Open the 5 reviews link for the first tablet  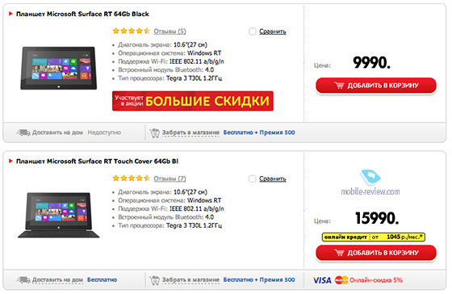pyautogui.click(x=169, y=31)
